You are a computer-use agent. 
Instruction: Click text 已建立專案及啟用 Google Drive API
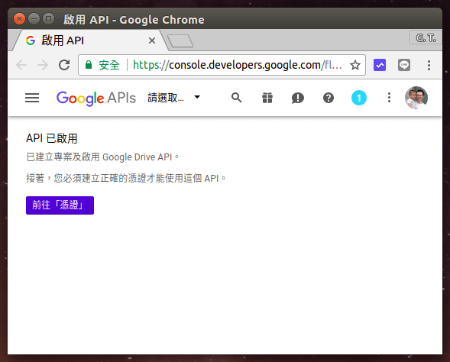pyautogui.click(x=102, y=157)
